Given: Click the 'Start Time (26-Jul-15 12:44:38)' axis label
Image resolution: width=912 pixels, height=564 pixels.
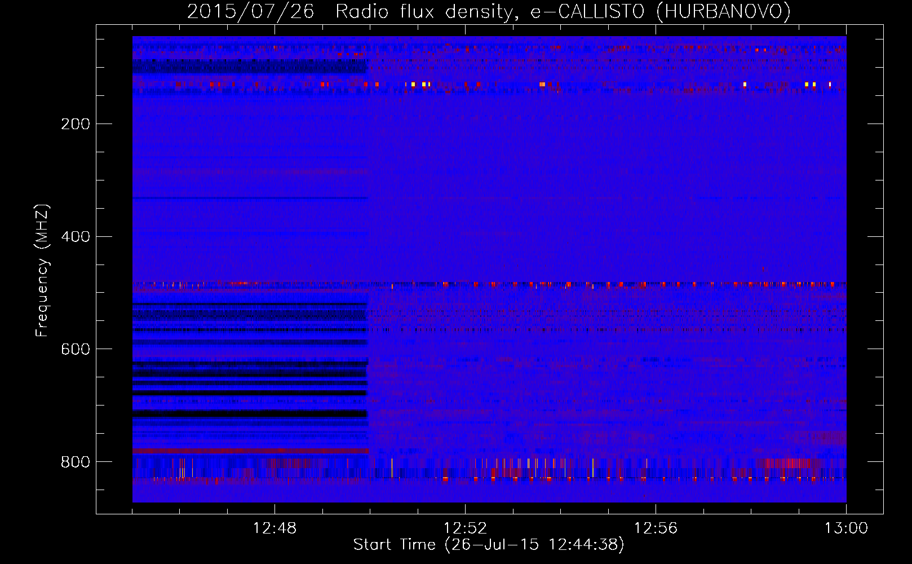Looking at the screenshot, I should [x=489, y=545].
